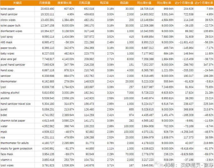Image resolution: width=214 pixels, height=168 pixels.
Task: Click the monthly search value 20,633,490
Action: click(47, 9)
